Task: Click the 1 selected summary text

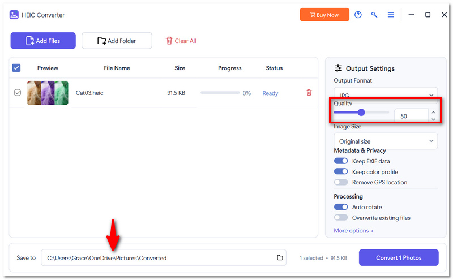Action: [311, 258]
